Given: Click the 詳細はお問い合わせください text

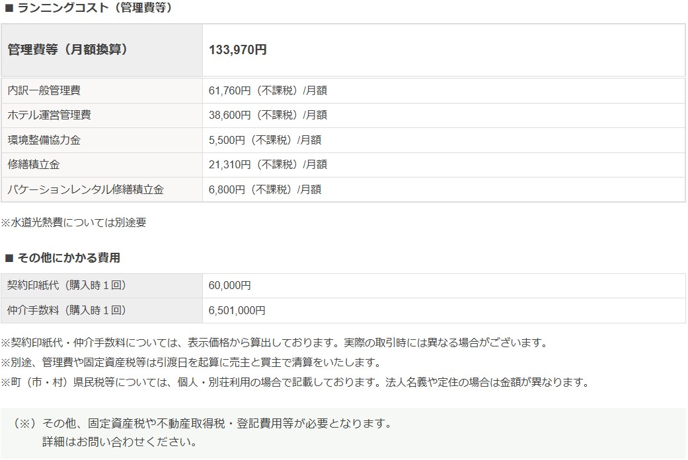Looking at the screenshot, I should coord(120,442).
